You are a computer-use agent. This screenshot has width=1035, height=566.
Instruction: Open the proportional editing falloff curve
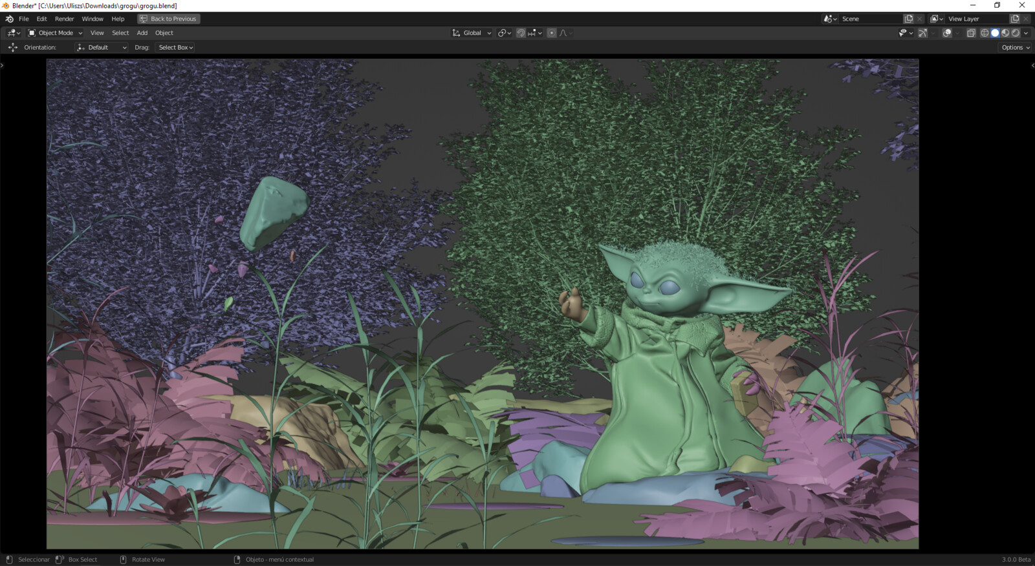pyautogui.click(x=566, y=33)
